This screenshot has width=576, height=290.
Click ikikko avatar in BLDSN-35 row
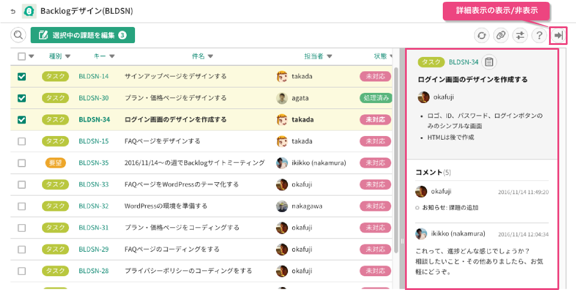point(282,163)
